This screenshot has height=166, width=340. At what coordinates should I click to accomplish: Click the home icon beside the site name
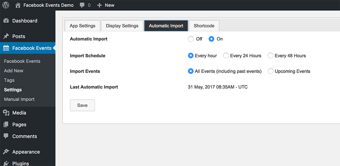(x=18, y=5)
